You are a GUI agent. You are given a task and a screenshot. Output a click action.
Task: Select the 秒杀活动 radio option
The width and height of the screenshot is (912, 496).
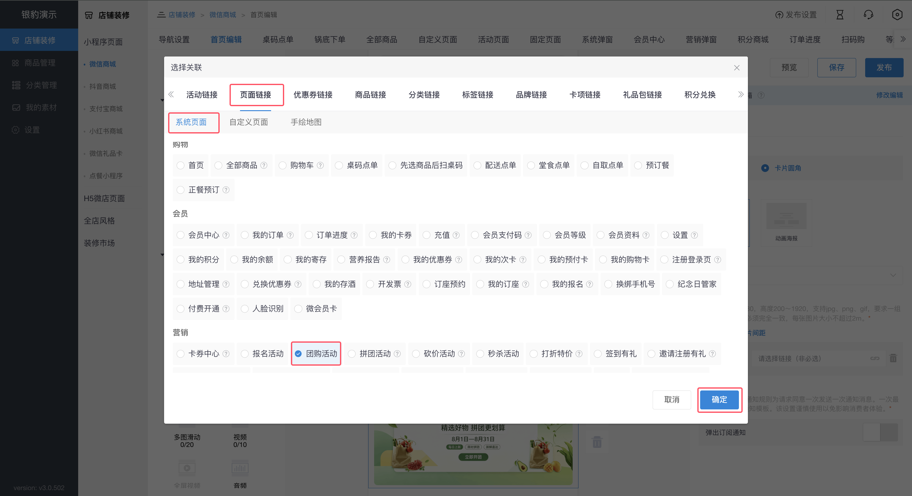click(x=480, y=354)
